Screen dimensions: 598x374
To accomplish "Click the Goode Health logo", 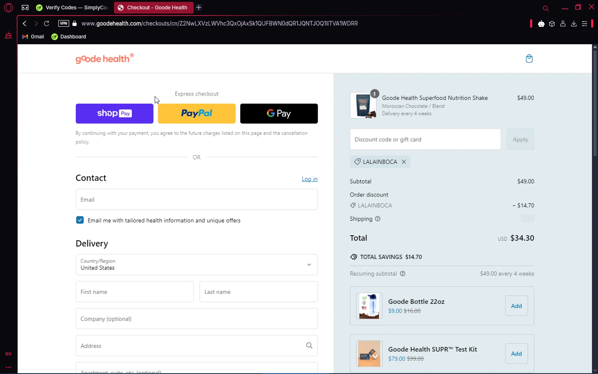I will point(105,59).
